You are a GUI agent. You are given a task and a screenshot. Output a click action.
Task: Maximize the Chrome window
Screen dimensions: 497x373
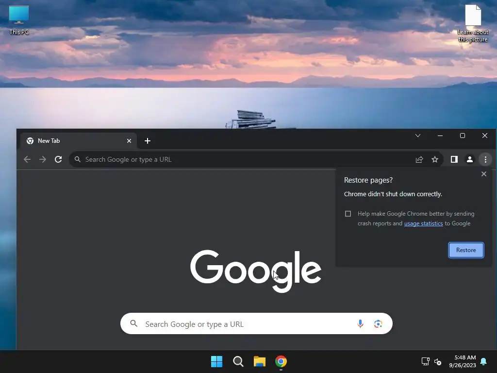[463, 136]
